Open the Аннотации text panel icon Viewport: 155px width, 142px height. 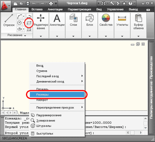click(x=57, y=18)
